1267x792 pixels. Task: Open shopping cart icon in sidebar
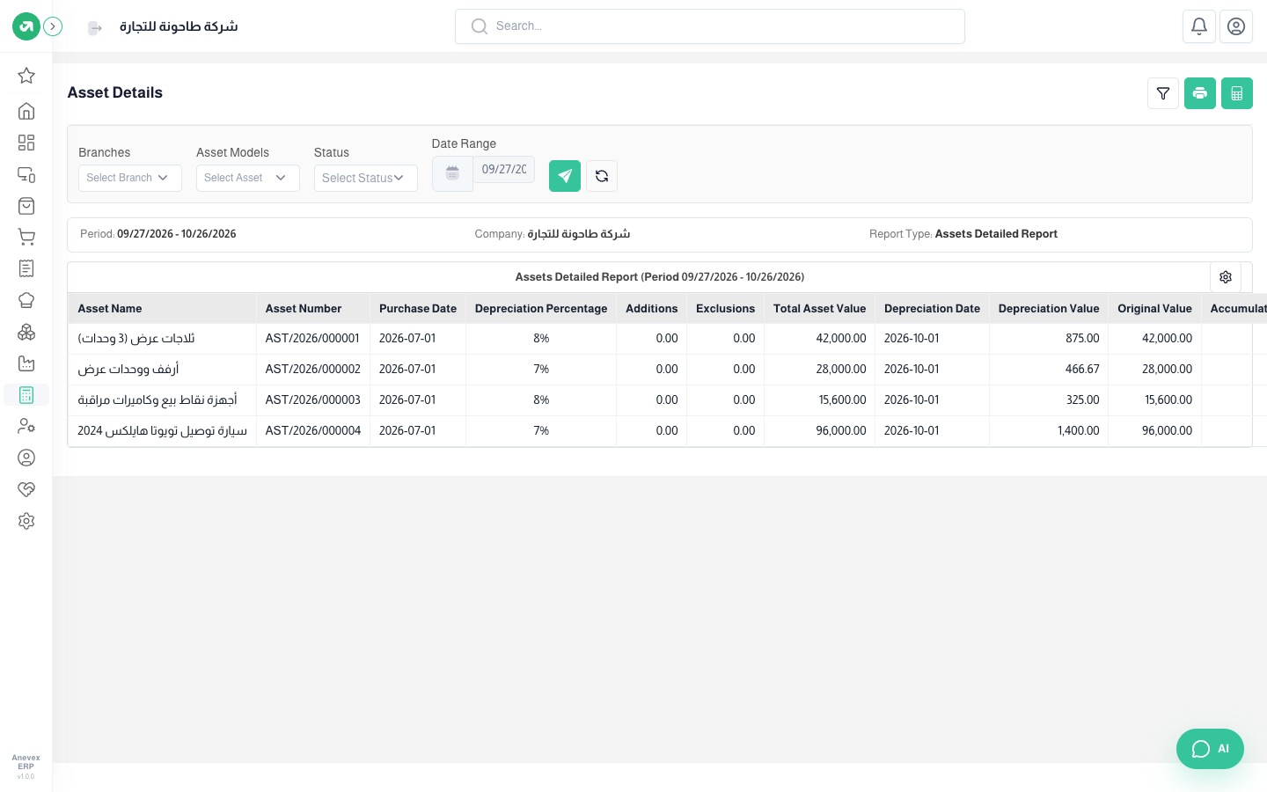[x=26, y=238]
